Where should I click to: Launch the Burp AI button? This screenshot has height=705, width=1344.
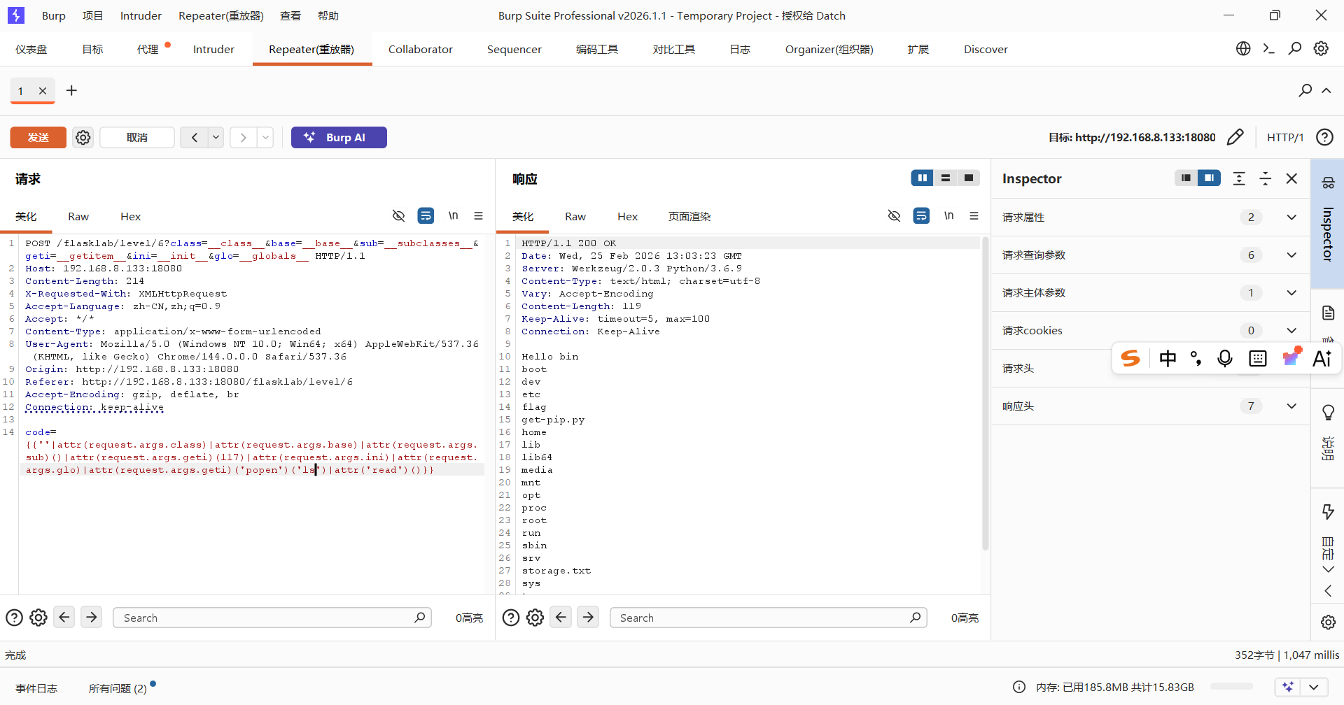click(339, 138)
